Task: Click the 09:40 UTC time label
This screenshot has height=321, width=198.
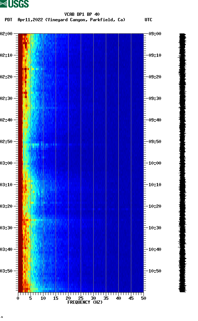Action: [155, 120]
